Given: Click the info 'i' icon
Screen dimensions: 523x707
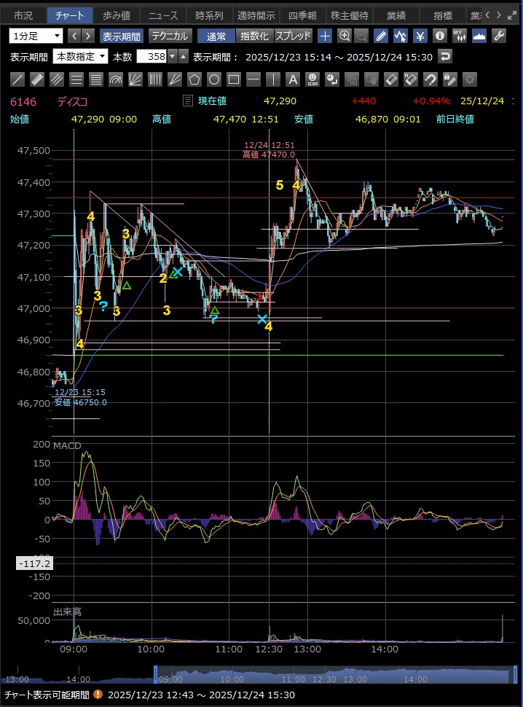Looking at the screenshot, I should [x=439, y=36].
